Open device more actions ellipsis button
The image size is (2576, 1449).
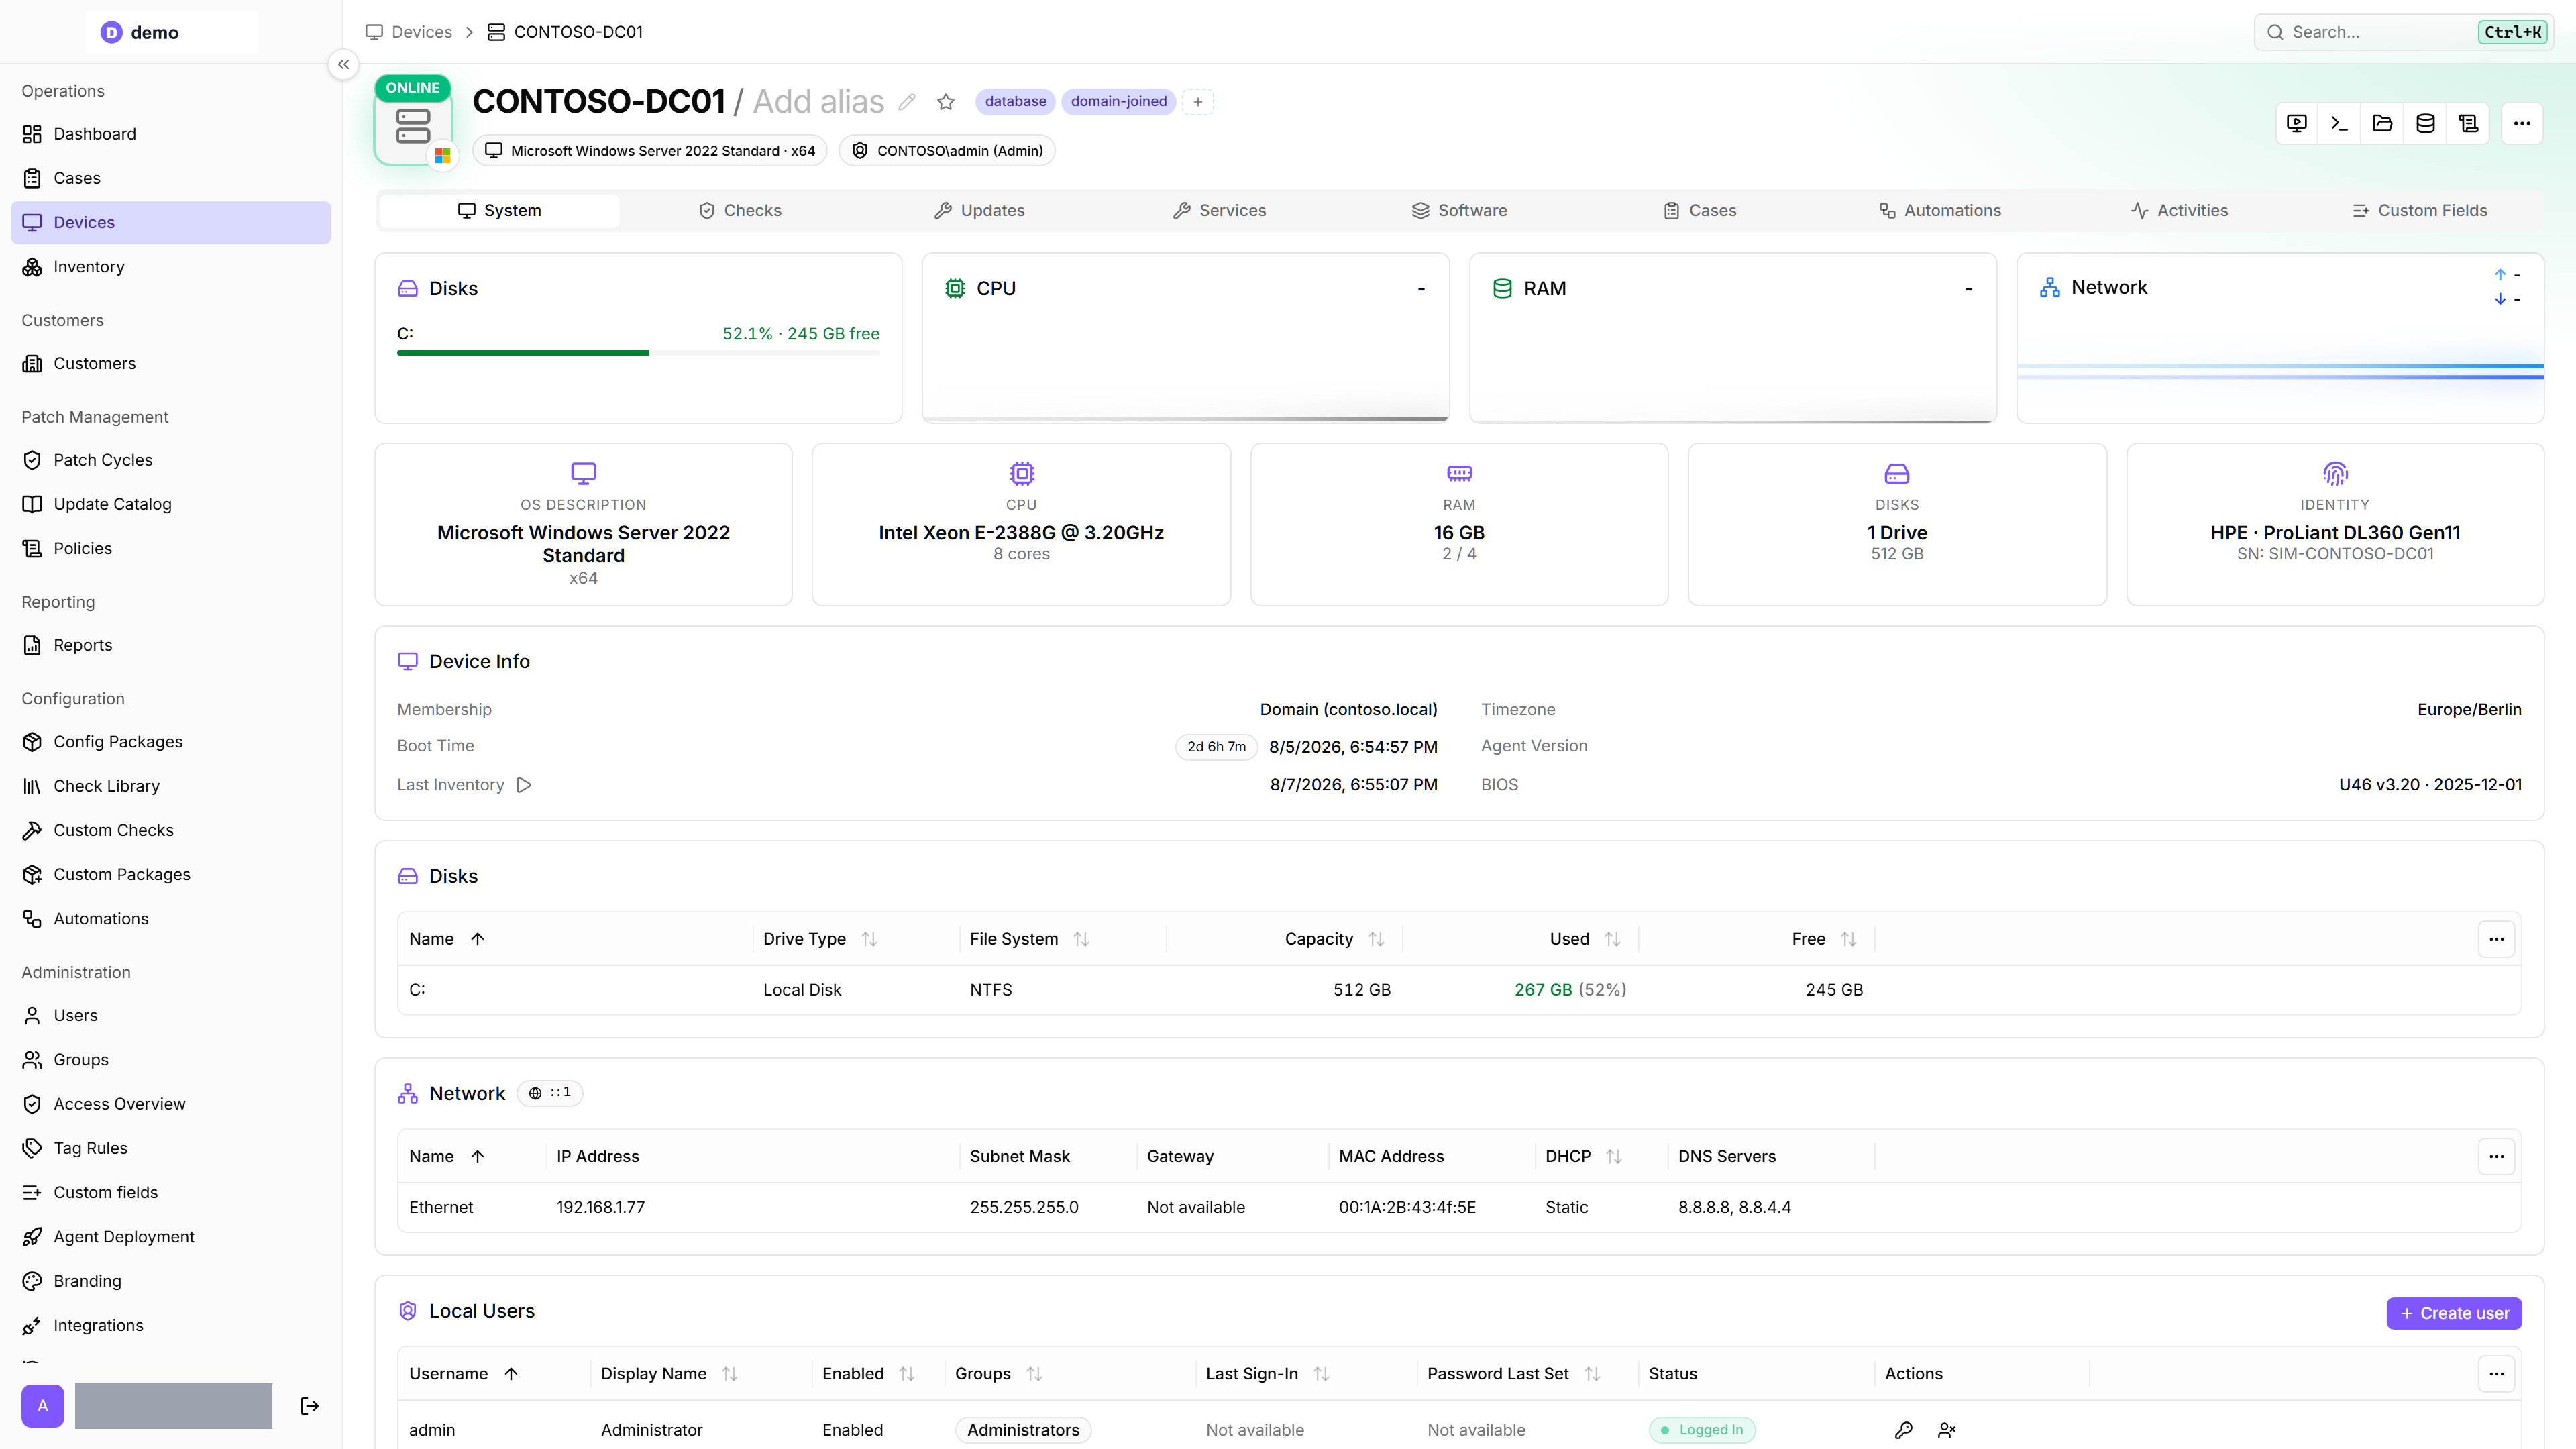coord(2522,124)
